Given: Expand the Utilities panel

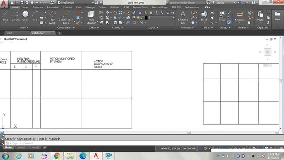Looking at the screenshot, I should [243, 28].
